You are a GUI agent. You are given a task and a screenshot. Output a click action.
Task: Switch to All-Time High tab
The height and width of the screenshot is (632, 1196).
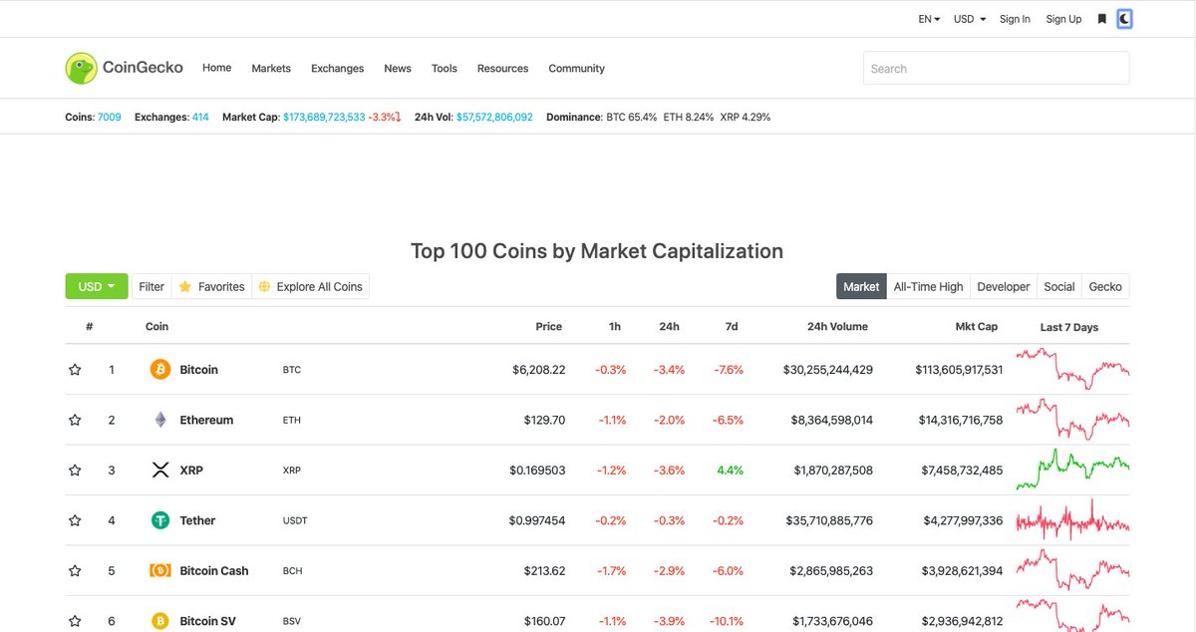(x=928, y=286)
